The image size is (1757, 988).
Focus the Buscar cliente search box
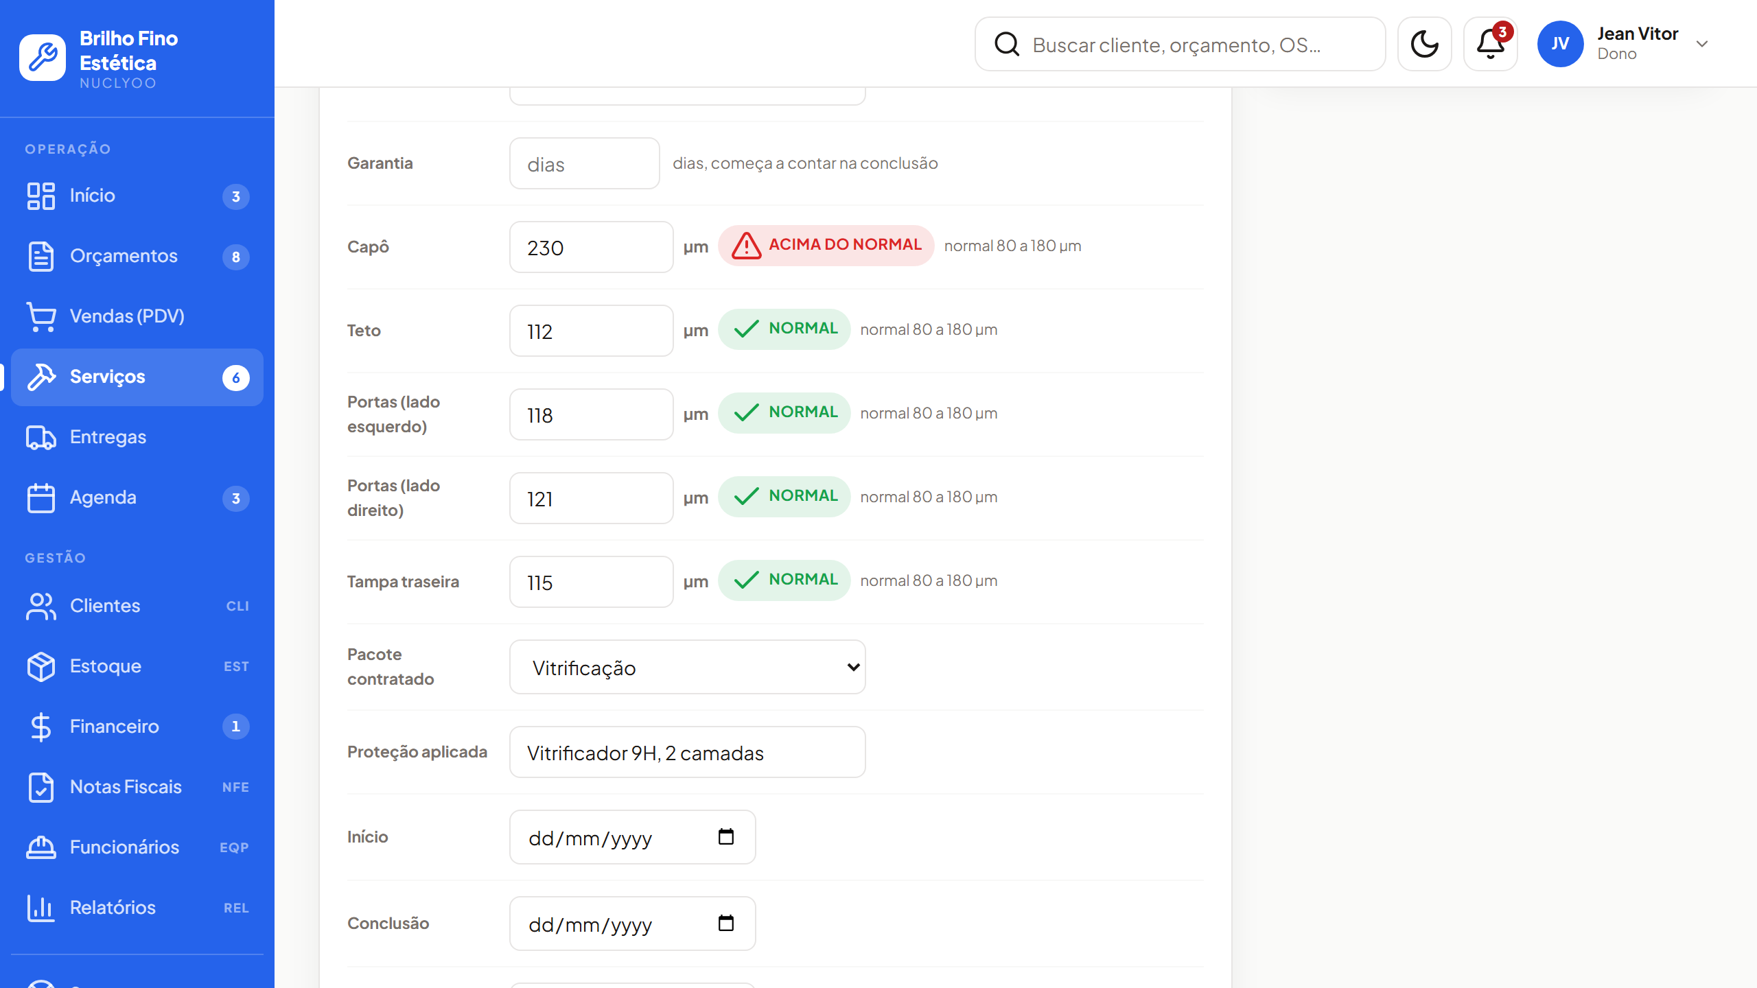(1180, 44)
